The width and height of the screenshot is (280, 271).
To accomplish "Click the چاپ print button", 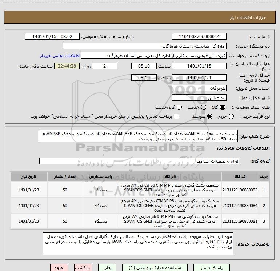I will 107,268.
